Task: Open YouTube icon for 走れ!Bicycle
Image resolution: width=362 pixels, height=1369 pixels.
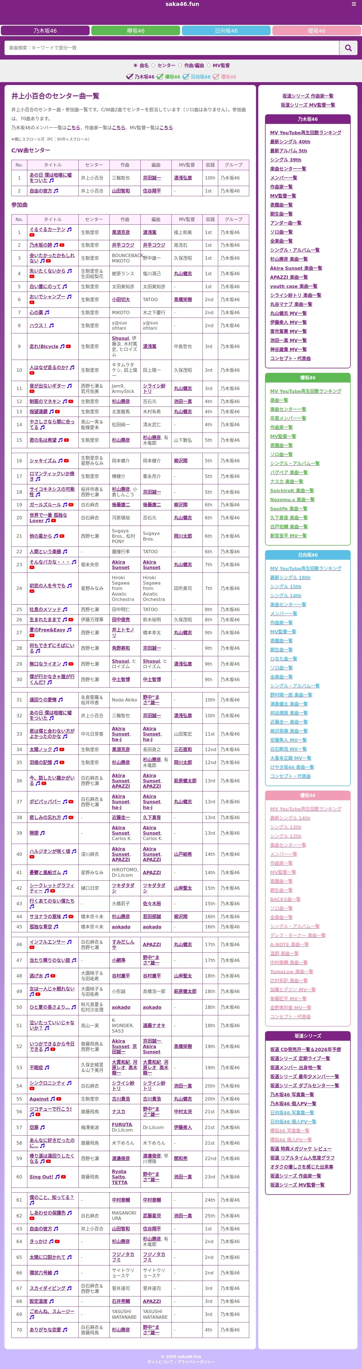Action: pyautogui.click(x=69, y=347)
